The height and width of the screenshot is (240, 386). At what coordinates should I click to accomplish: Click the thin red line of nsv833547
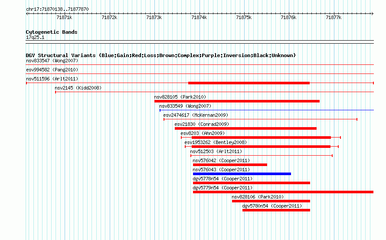(200, 65)
